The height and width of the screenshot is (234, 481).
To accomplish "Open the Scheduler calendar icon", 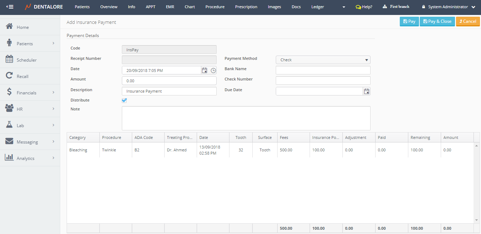I will click(10, 59).
